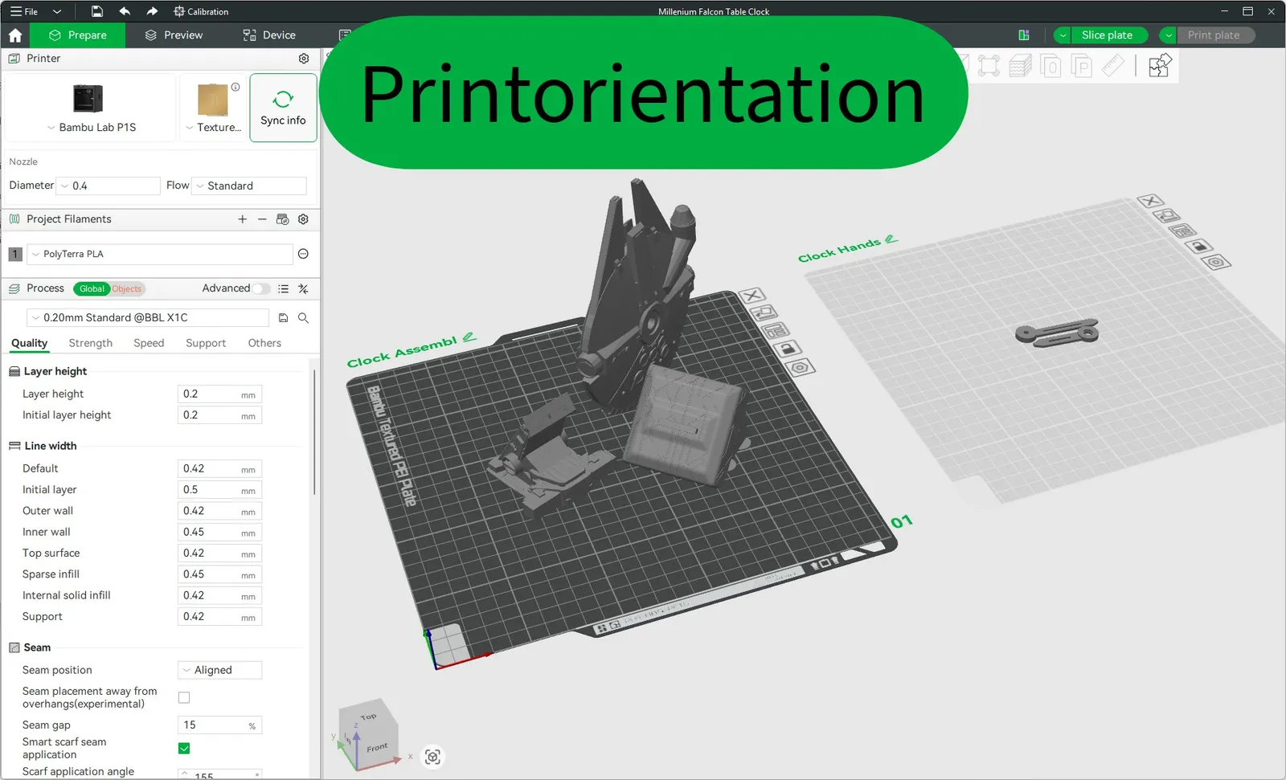Image resolution: width=1286 pixels, height=780 pixels.
Task: Search process settings with magnifier icon
Action: pyautogui.click(x=303, y=318)
